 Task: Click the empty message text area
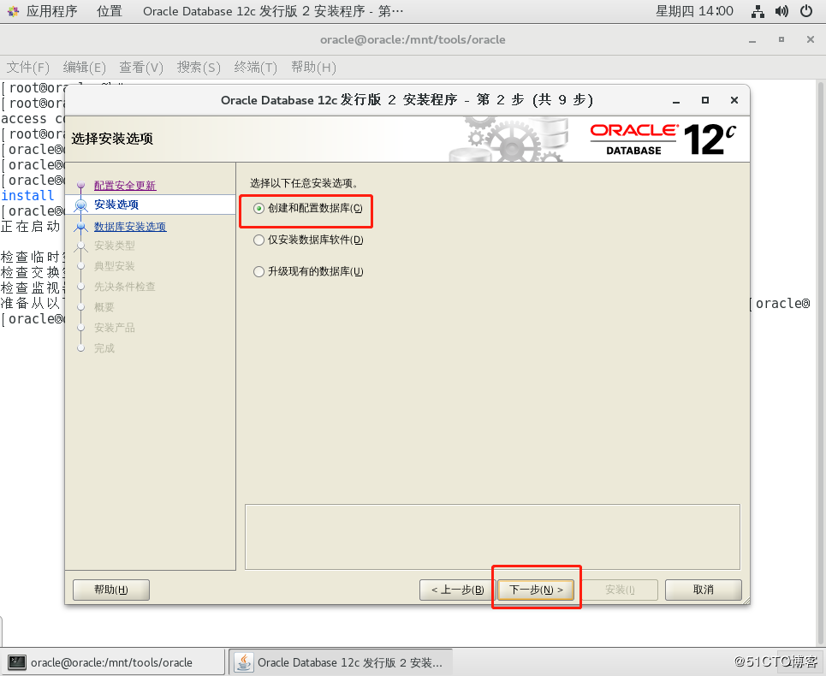[x=492, y=537]
